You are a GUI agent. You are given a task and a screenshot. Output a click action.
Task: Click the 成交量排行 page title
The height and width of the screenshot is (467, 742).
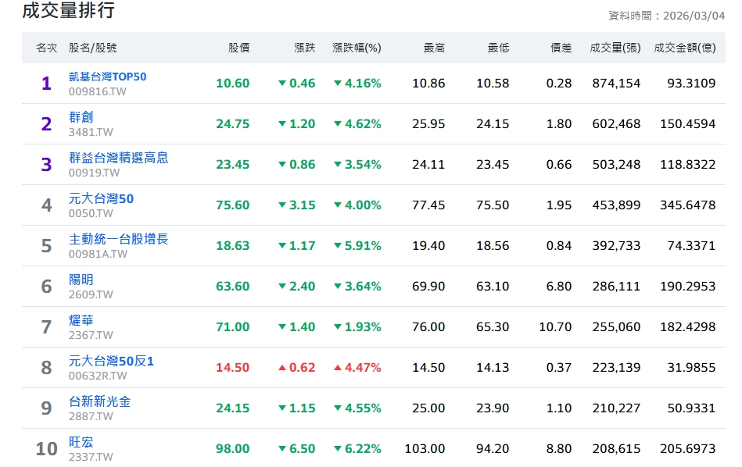[68, 11]
